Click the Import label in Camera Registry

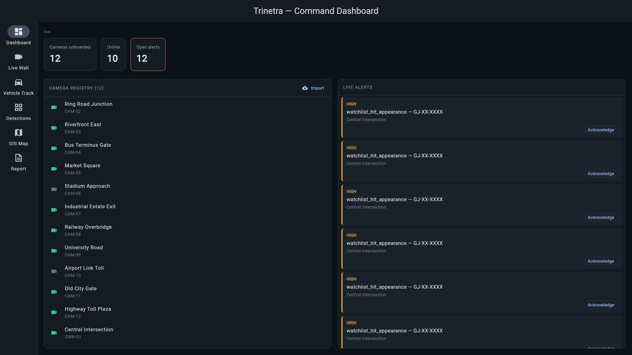click(317, 88)
